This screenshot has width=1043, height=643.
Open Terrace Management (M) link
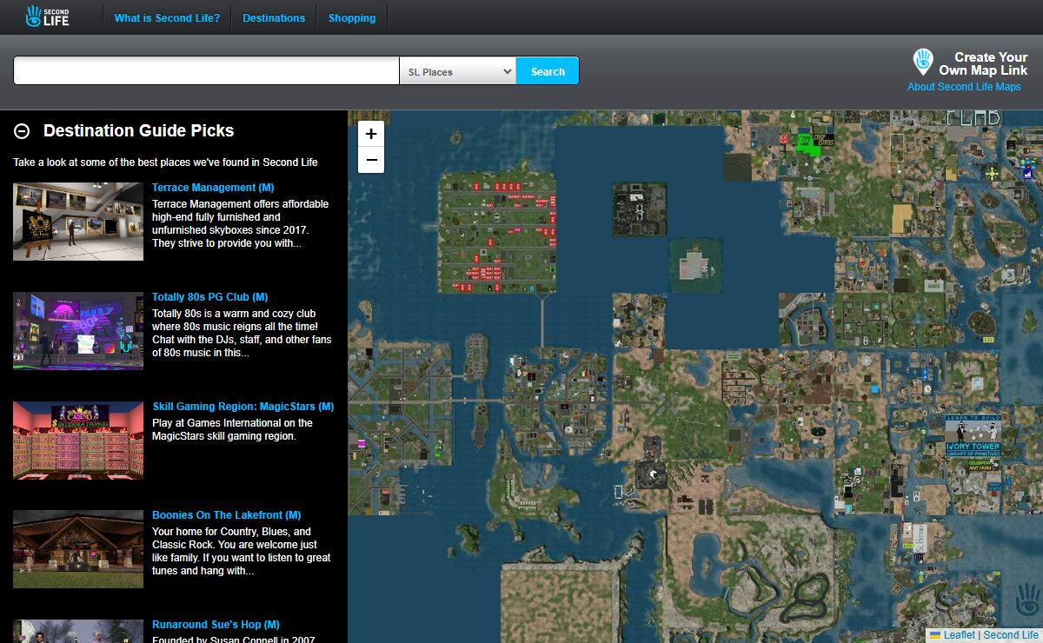click(213, 188)
